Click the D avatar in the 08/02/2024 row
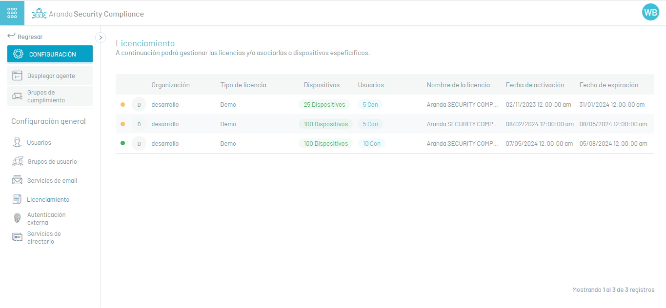This screenshot has height=308, width=666. 139,124
